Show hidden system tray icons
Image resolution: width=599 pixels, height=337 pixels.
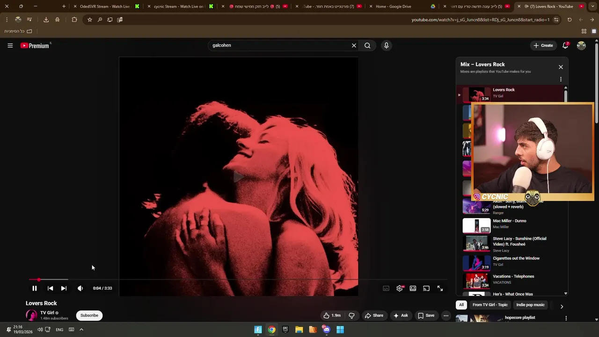[x=81, y=330]
